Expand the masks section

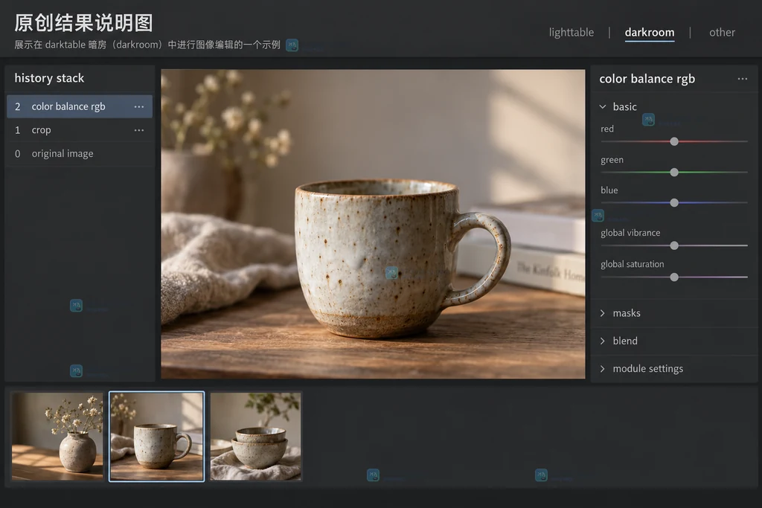(x=603, y=313)
